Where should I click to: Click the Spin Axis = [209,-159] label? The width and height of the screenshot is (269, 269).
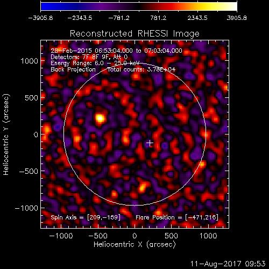(x=86, y=217)
